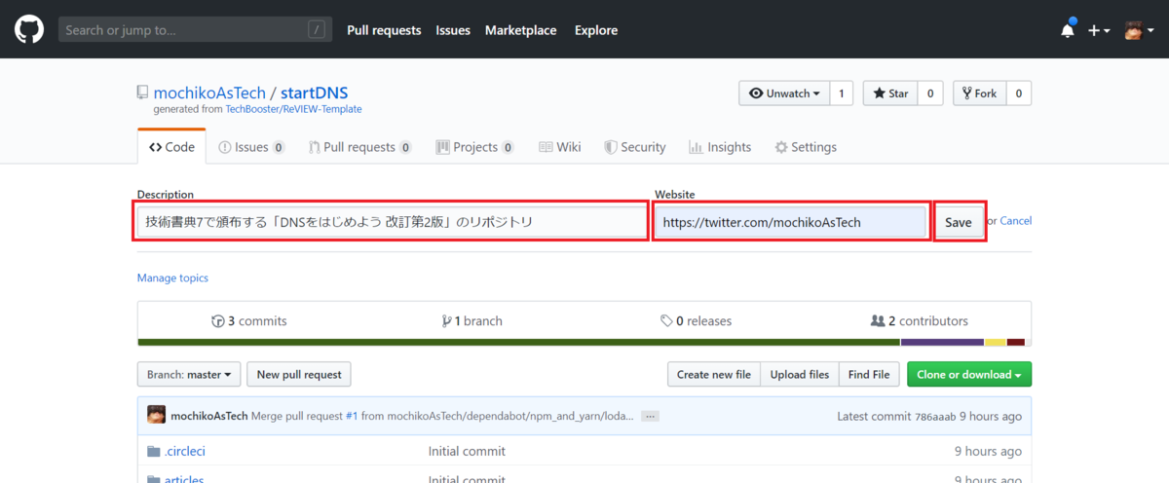1169x483 pixels.
Task: Open the articles folder
Action: pos(184,478)
